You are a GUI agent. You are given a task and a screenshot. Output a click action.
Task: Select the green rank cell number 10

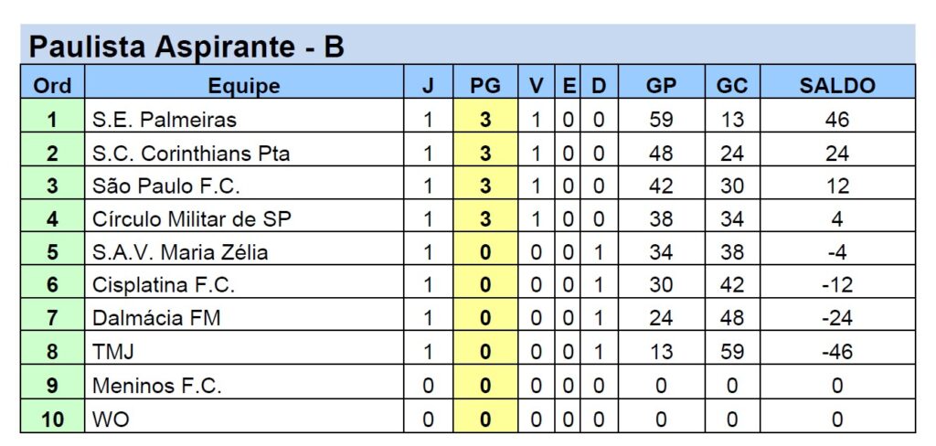[52, 419]
